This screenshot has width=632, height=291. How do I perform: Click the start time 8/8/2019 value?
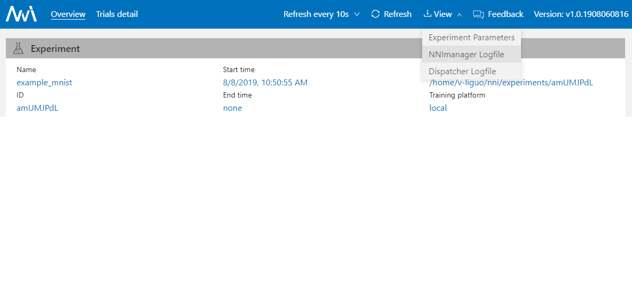pyautogui.click(x=265, y=83)
